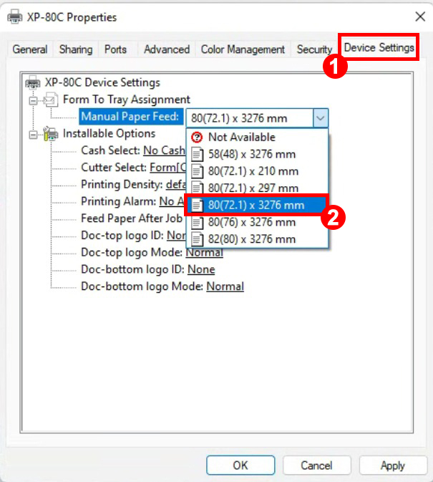The image size is (433, 482).
Task: Collapse the Form To Tray Assignment node
Action: [33, 100]
